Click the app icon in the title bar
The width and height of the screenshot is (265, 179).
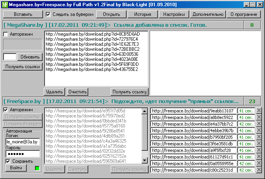4,5
